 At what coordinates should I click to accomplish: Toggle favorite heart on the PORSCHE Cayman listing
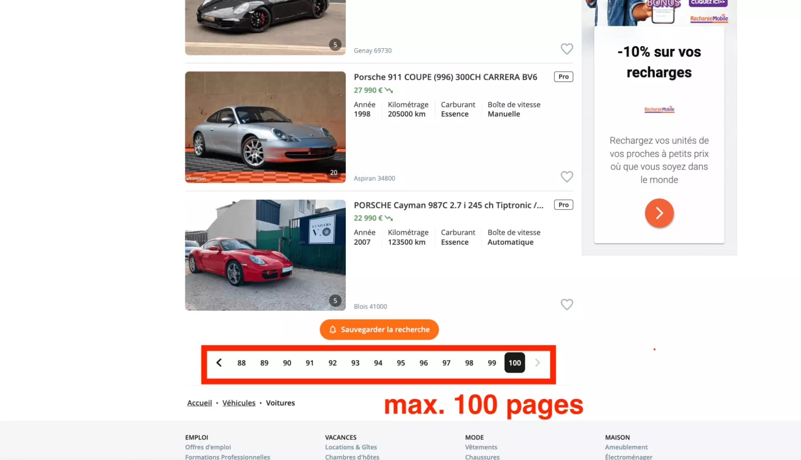pos(567,304)
